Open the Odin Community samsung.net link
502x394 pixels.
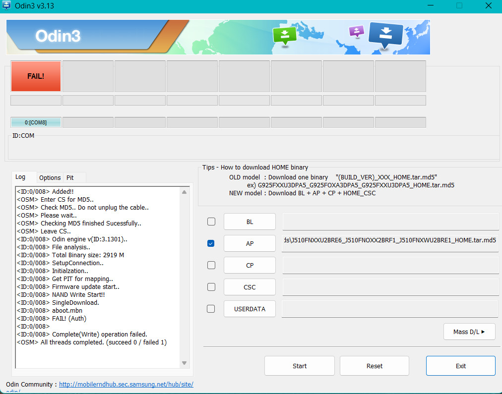click(126, 385)
